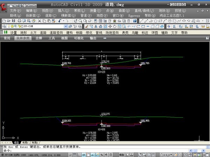Open the 文件(F) menu

15,10
